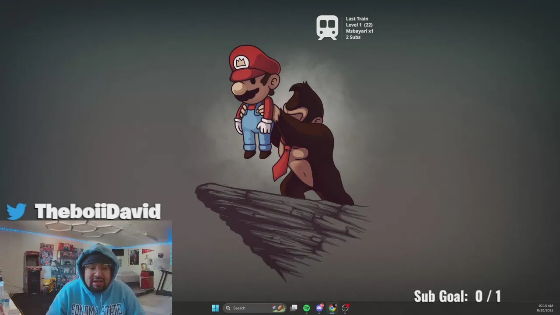
Task: Open Task View from taskbar
Action: point(294,308)
